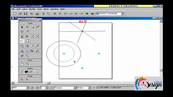This screenshot has width=173, height=97.
Task: Select the Hand tool
Action: (x=22, y=64)
